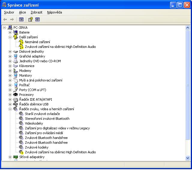Select Zařízení pro digitalizaci videa v režimu Legacy
Screen dimensions: 192x171
click(57, 128)
